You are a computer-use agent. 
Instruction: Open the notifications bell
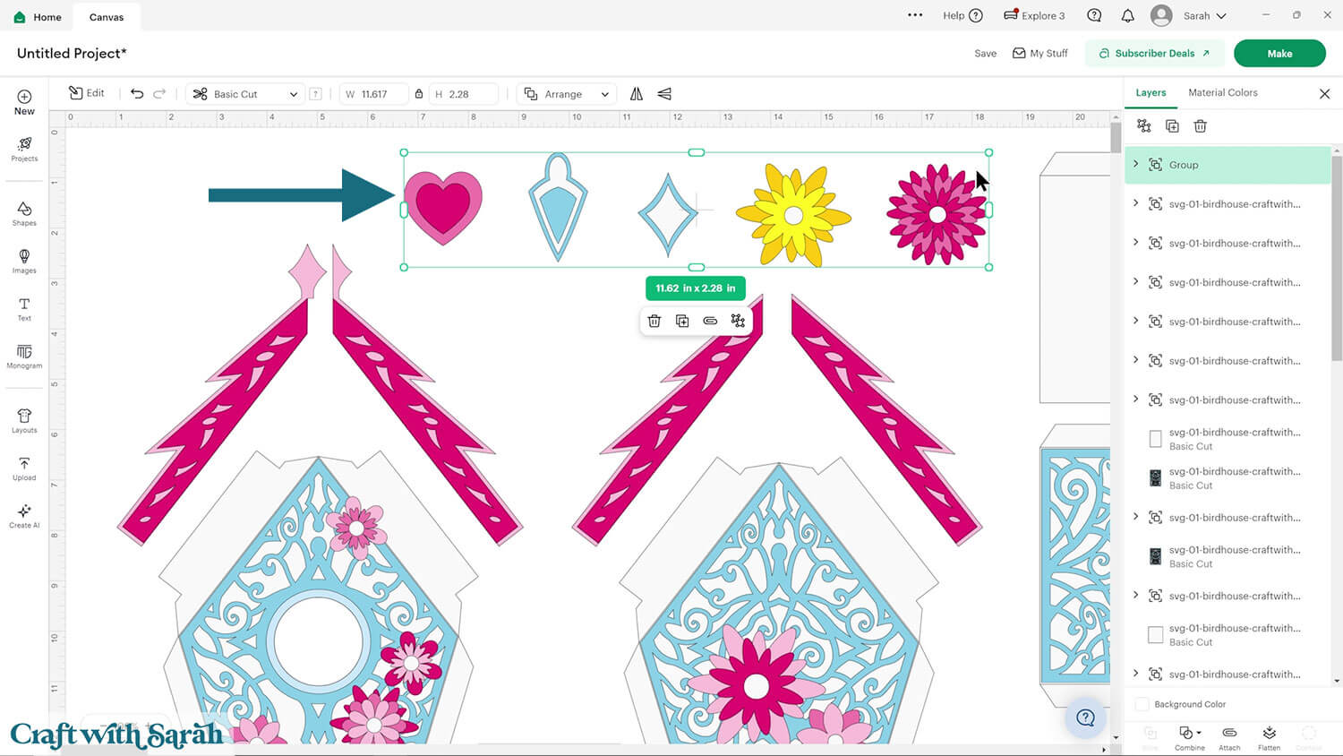[x=1128, y=15]
